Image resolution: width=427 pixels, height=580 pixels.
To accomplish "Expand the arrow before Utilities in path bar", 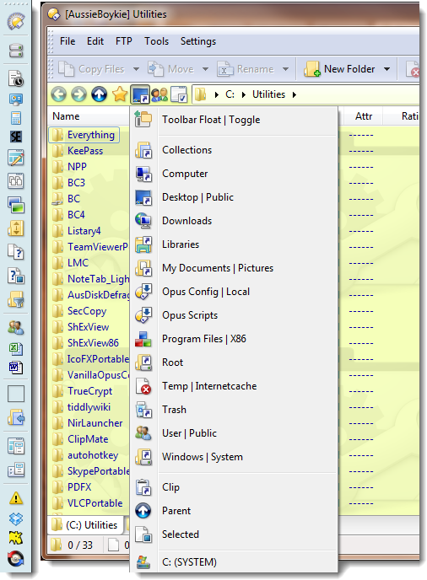I will pyautogui.click(x=244, y=94).
